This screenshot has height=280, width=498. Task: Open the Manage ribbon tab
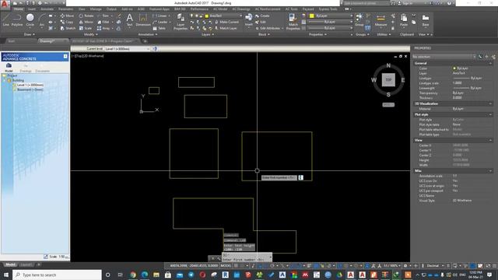96,9
